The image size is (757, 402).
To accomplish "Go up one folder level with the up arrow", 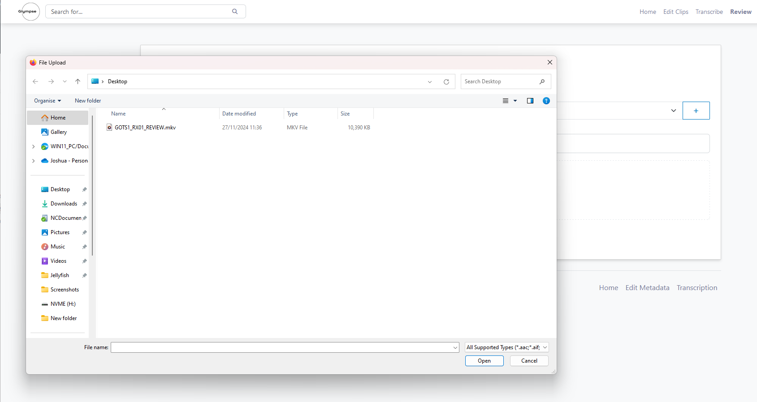I will tap(78, 81).
